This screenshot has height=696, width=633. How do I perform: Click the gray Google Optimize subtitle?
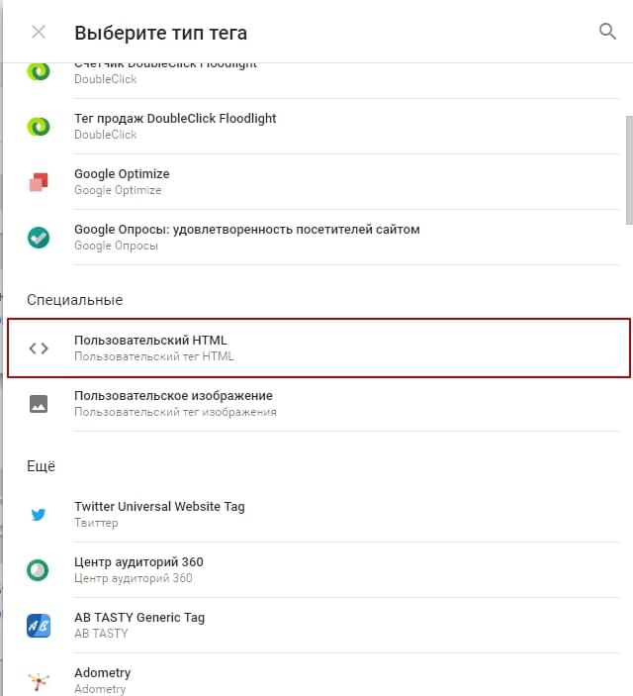click(118, 190)
